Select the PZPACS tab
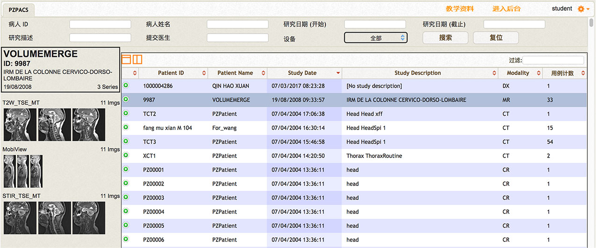This screenshot has width=596, height=248. coord(19,9)
